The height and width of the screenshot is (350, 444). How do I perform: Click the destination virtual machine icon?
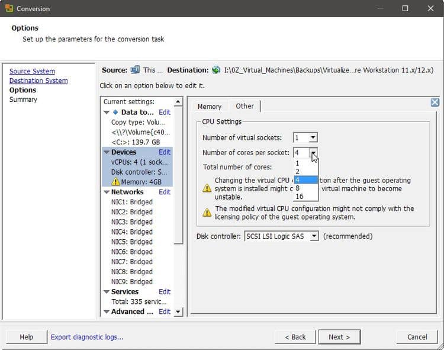[x=216, y=70]
